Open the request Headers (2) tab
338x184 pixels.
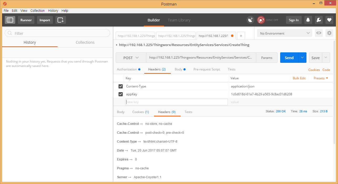[x=157, y=69]
